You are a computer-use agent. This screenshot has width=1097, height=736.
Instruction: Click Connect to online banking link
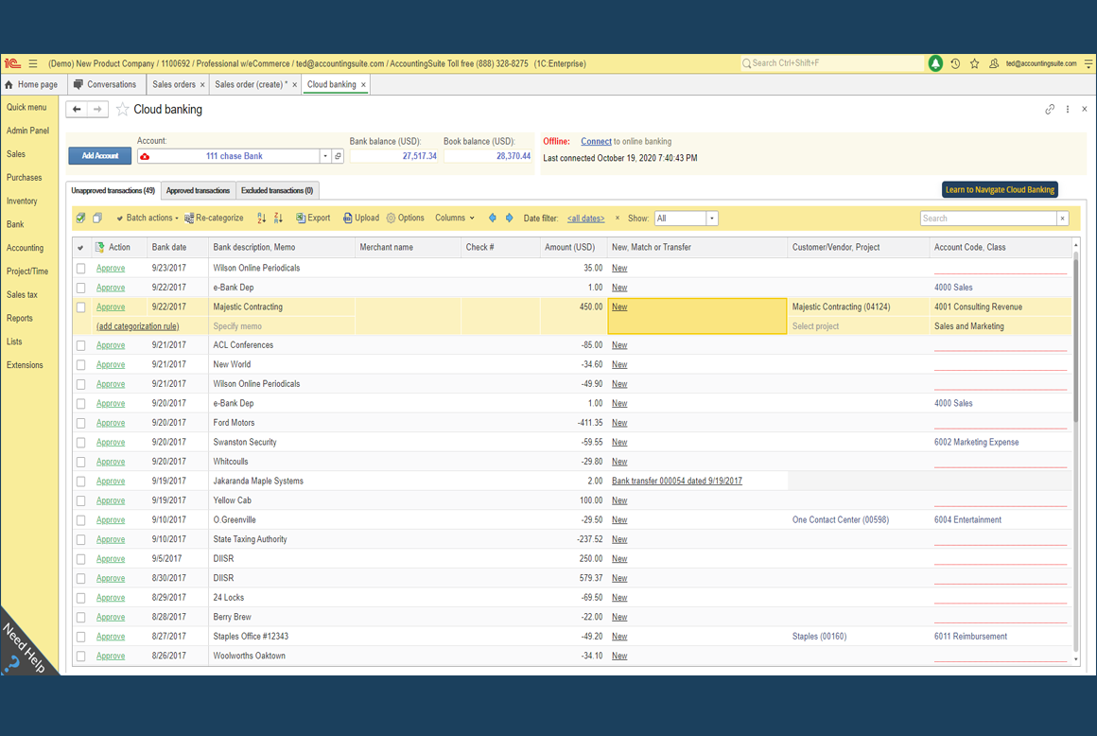tap(596, 141)
